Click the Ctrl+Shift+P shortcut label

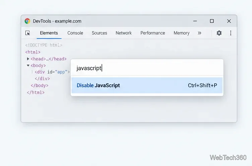point(202,85)
